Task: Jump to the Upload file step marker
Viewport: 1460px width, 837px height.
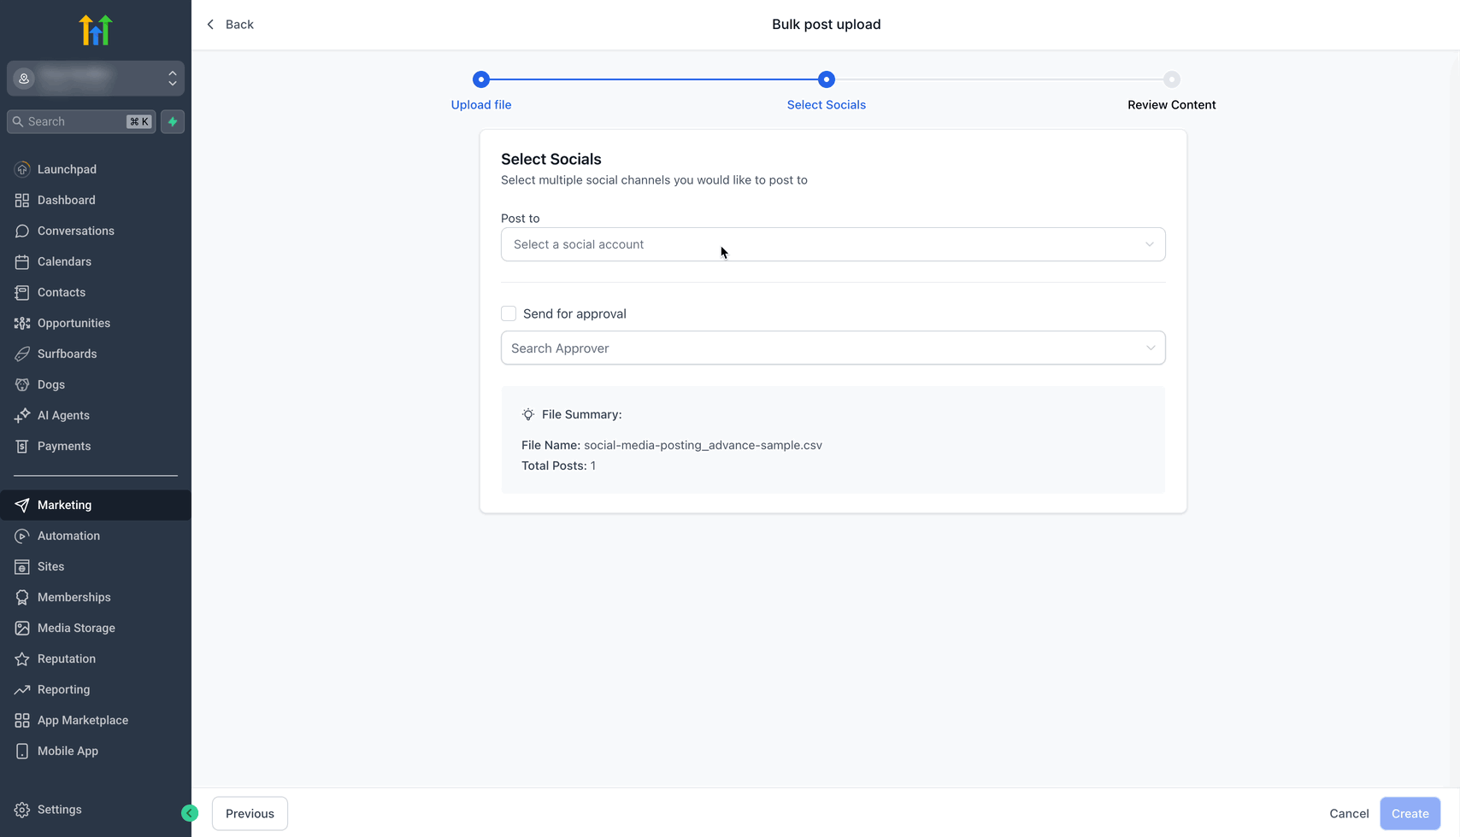Action: click(x=481, y=79)
